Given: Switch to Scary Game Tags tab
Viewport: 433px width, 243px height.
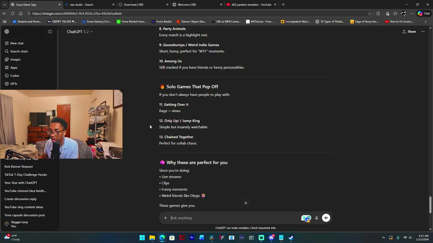Looking at the screenshot, I should (32, 4).
